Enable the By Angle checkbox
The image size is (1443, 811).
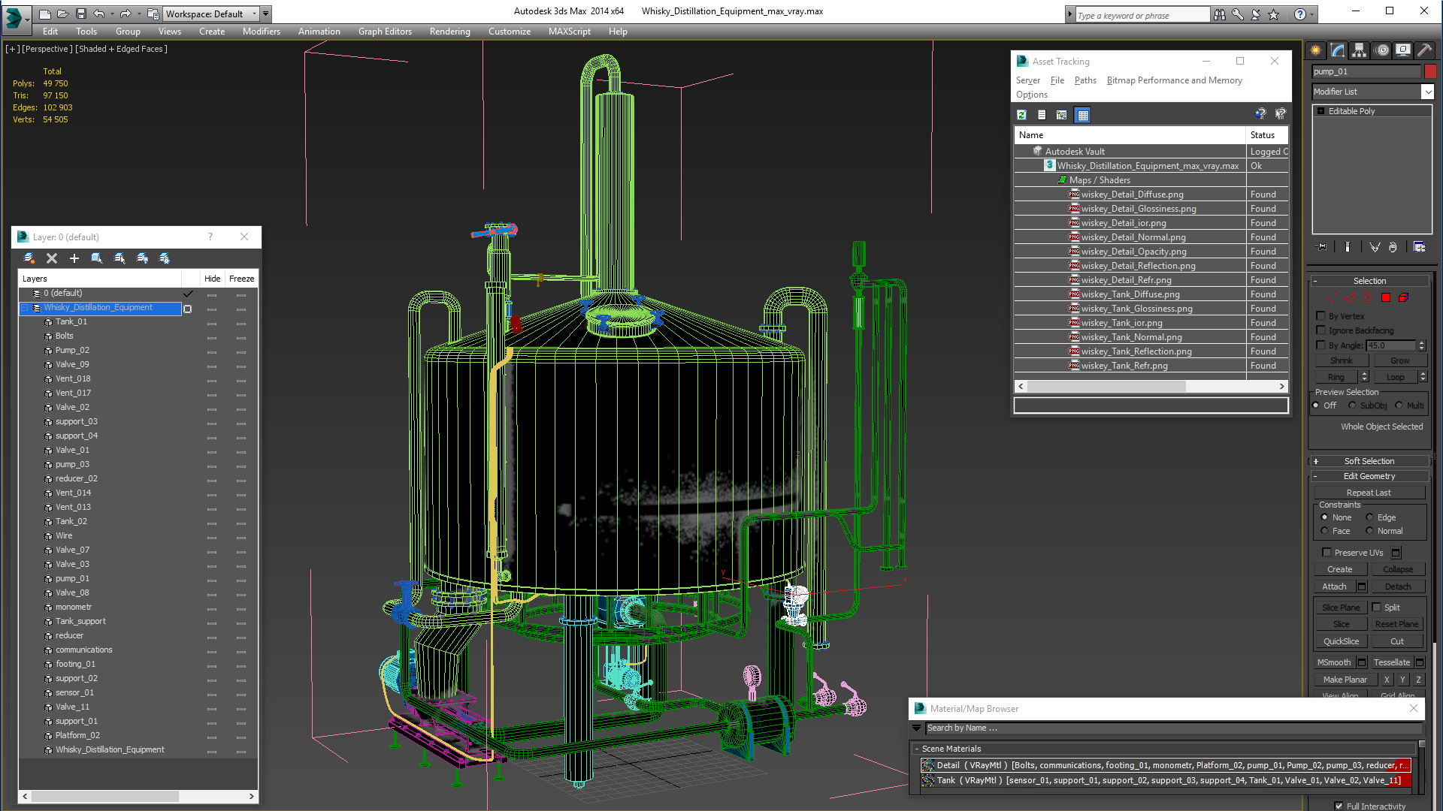pyautogui.click(x=1321, y=345)
